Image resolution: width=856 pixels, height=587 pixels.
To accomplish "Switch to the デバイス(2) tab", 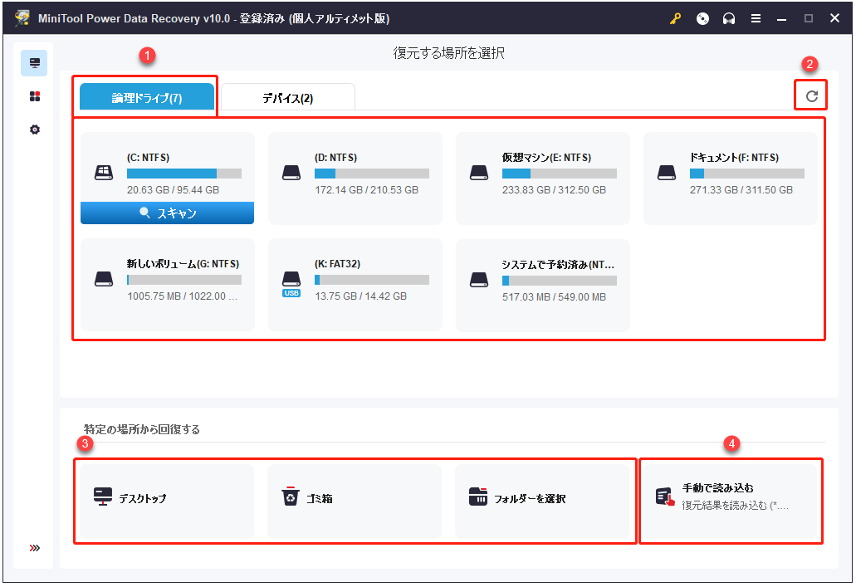I will click(288, 98).
